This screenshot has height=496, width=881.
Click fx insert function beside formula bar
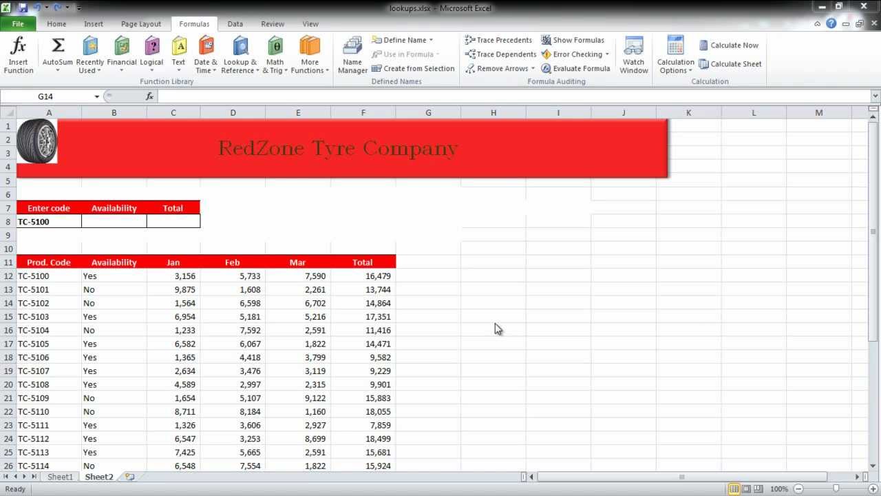pos(149,96)
